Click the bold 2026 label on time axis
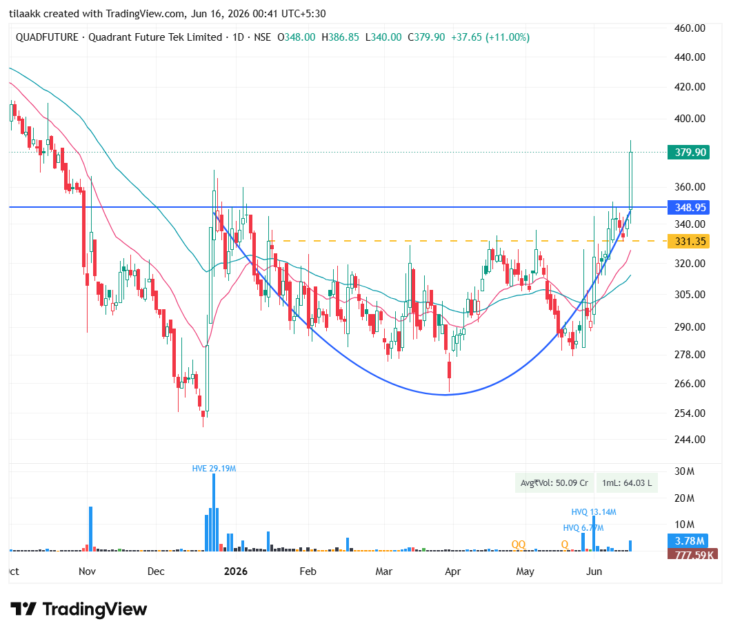 pyautogui.click(x=236, y=571)
